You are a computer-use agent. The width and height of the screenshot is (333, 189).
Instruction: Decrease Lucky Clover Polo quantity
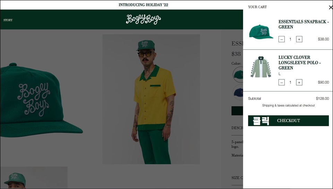(x=282, y=83)
